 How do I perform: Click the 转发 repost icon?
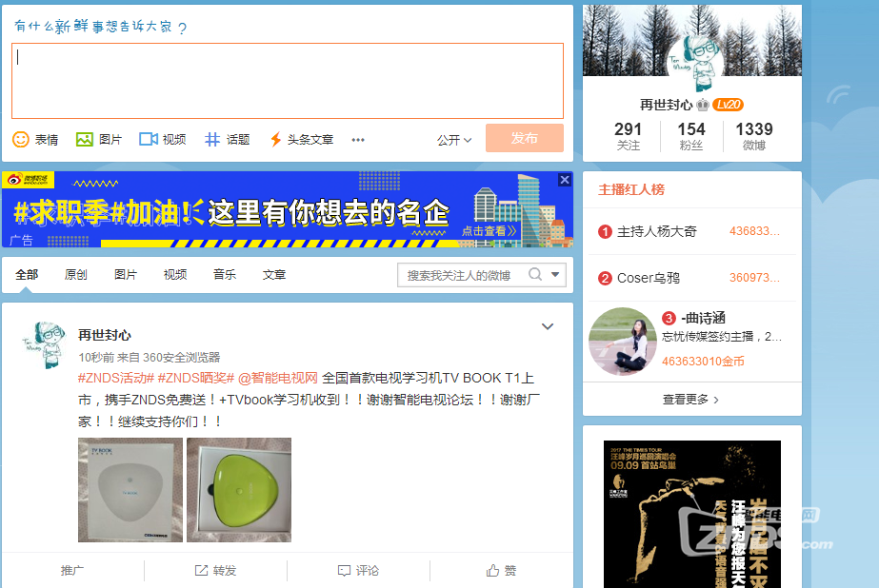coord(201,571)
